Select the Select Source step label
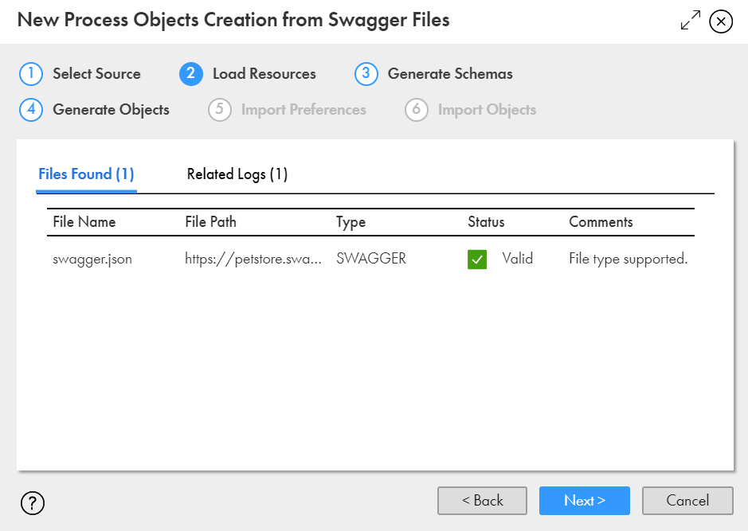Screen dimensions: 748x531 [x=96, y=74]
